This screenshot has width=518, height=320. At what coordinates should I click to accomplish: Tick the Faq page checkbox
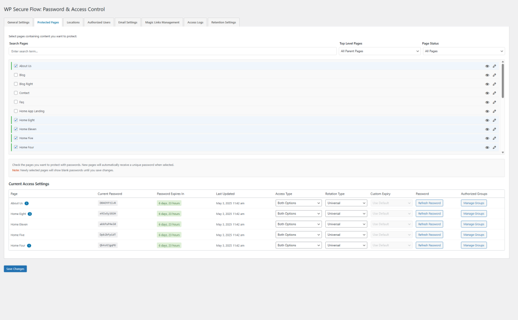pyautogui.click(x=15, y=102)
